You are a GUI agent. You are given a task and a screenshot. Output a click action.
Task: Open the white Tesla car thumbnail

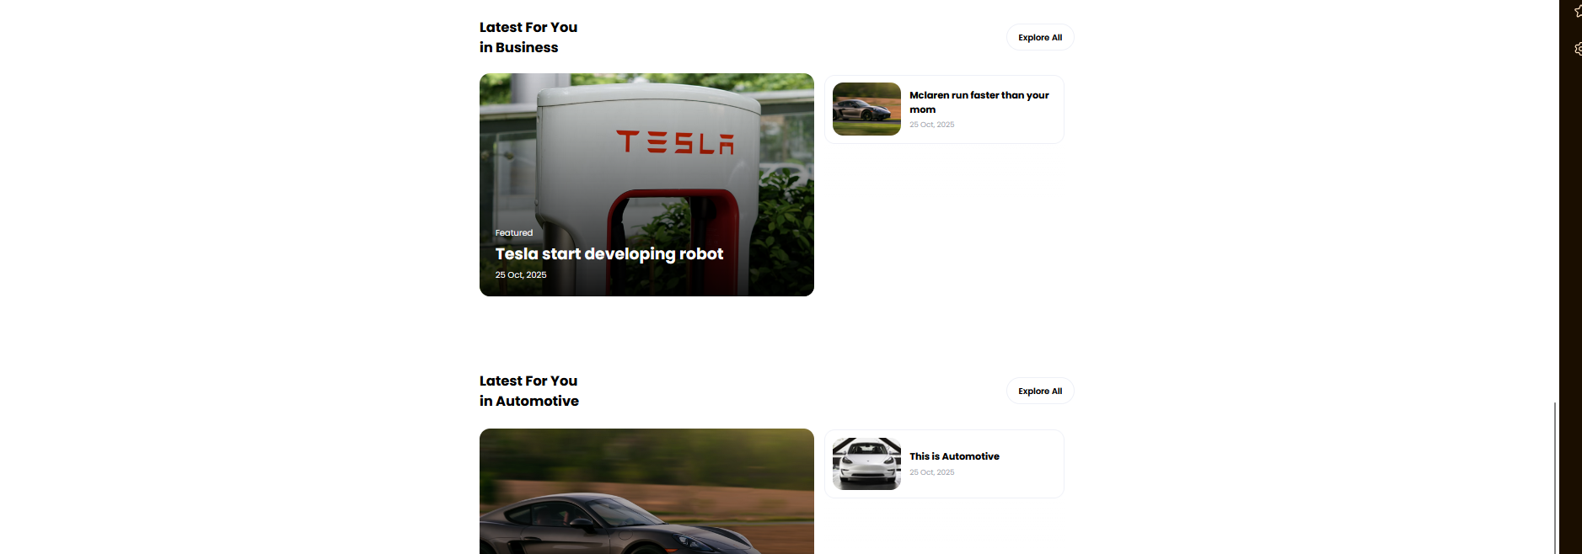tap(866, 464)
